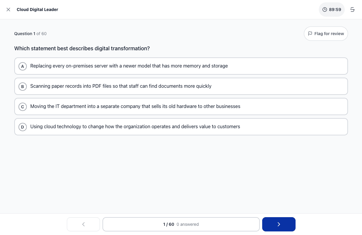The width and height of the screenshot is (362, 235).
Task: Click the Cloud Digital Leader title
Action: click(x=37, y=10)
